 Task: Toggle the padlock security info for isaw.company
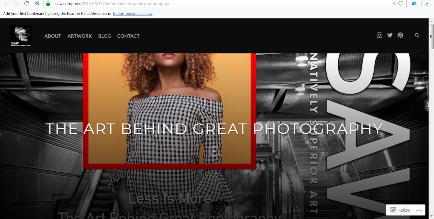click(48, 3)
